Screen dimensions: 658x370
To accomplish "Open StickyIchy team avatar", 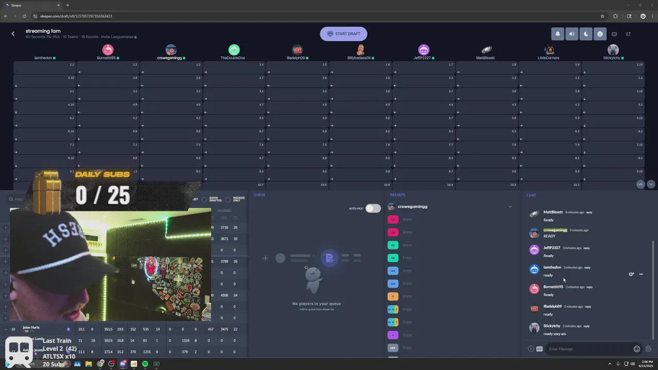I will click(613, 50).
